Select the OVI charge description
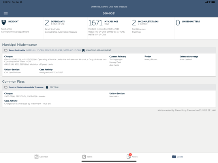 point(55,60)
